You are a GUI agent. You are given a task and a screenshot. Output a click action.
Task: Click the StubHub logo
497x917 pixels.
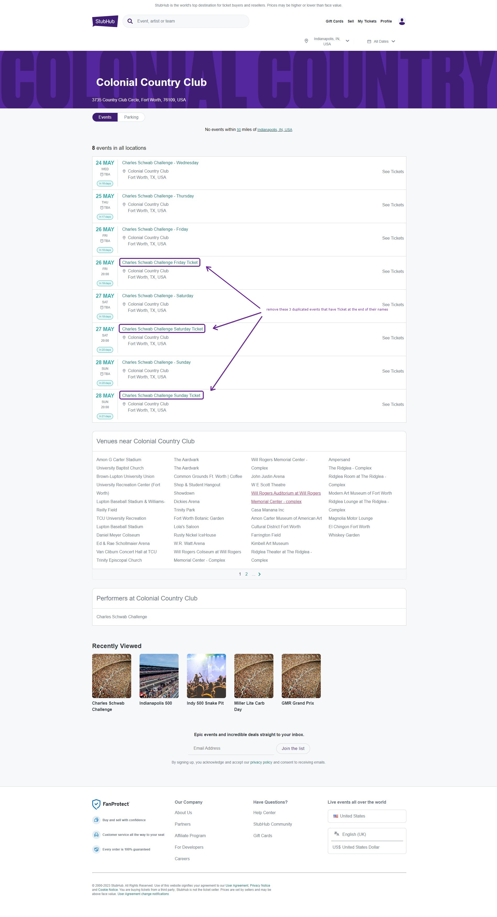click(x=105, y=21)
